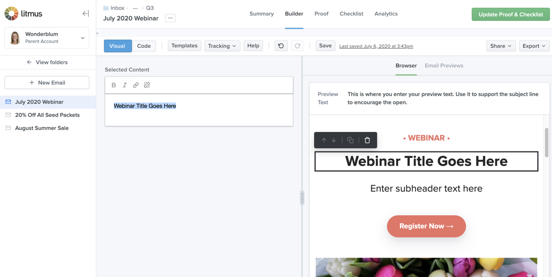Expand the Export dropdown
Viewport: 552px width, 277px height.
[x=534, y=46]
